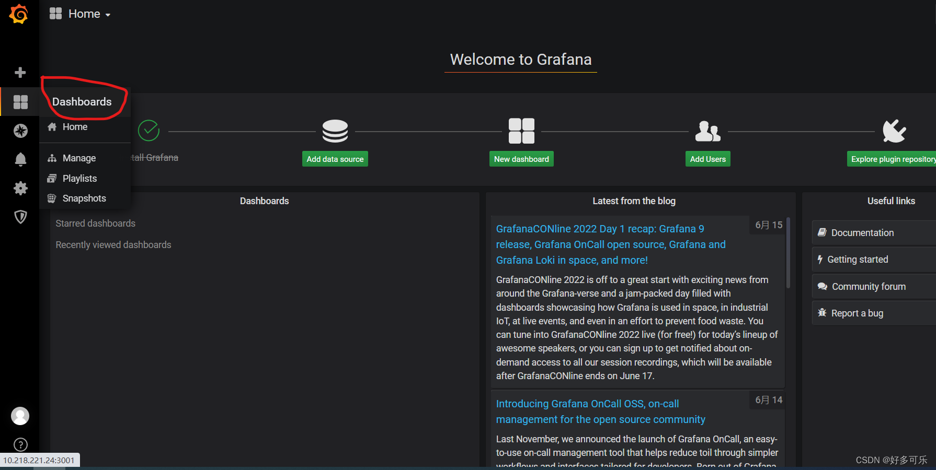Choose Snapshots in the Dashboards menu

point(85,198)
